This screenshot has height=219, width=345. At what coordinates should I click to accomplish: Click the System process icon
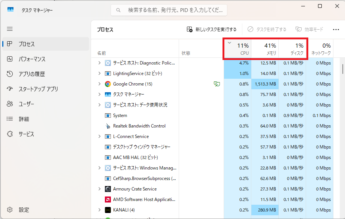pos(108,115)
